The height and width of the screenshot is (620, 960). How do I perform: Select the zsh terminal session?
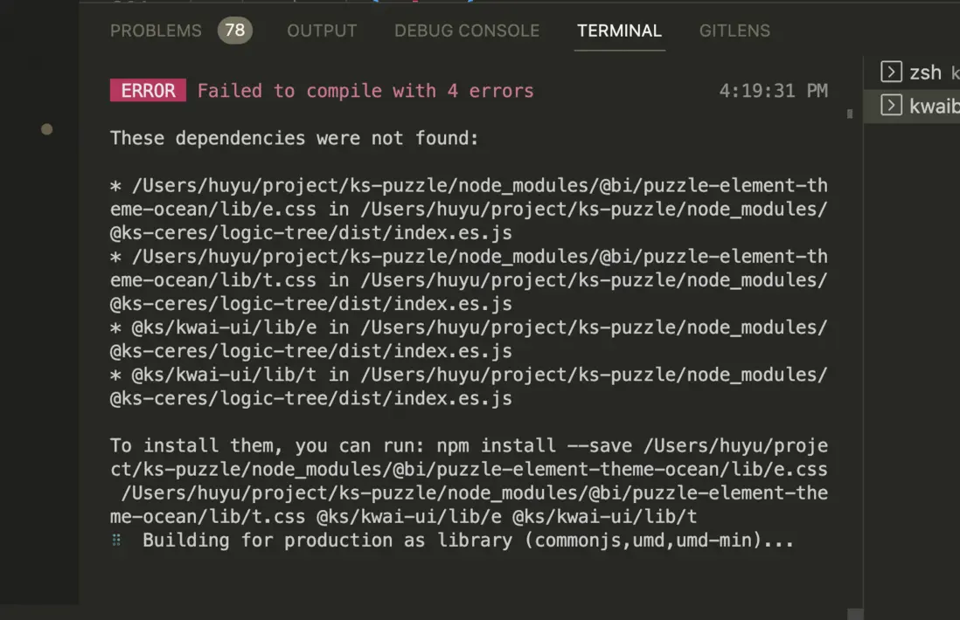pos(925,72)
